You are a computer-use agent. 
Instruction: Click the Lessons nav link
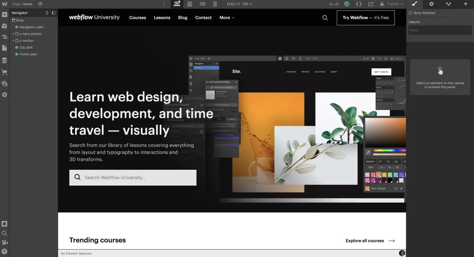162,18
